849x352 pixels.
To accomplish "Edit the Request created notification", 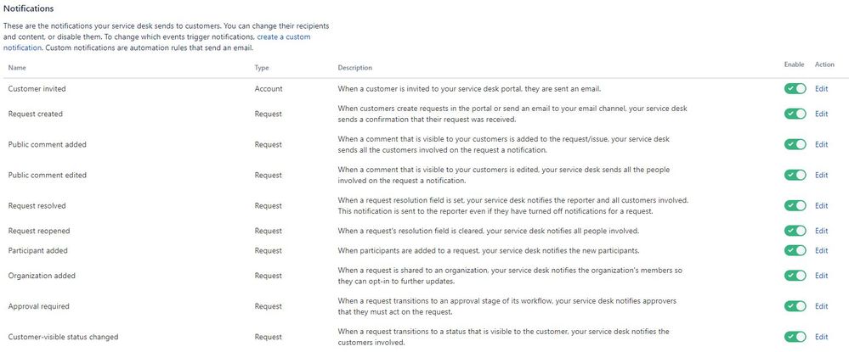I will 822,114.
